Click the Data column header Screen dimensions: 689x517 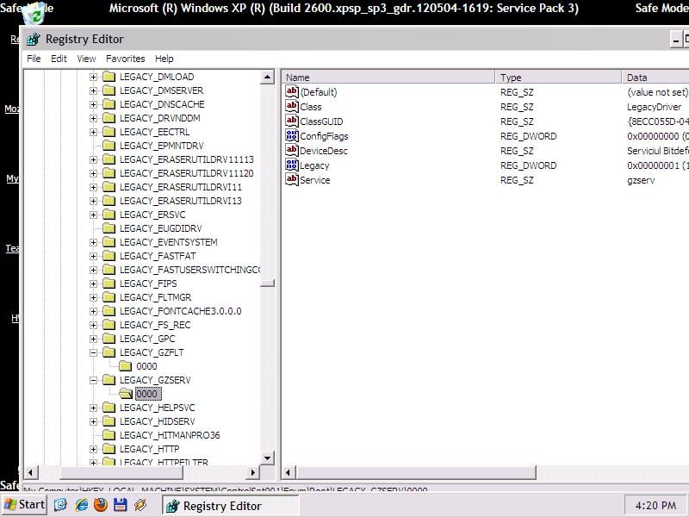click(x=655, y=78)
